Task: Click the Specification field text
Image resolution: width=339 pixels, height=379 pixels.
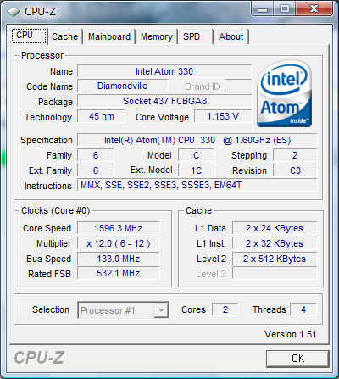Action: click(x=197, y=140)
